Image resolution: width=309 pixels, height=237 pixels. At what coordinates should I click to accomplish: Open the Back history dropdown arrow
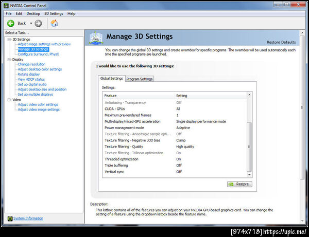click(31, 24)
